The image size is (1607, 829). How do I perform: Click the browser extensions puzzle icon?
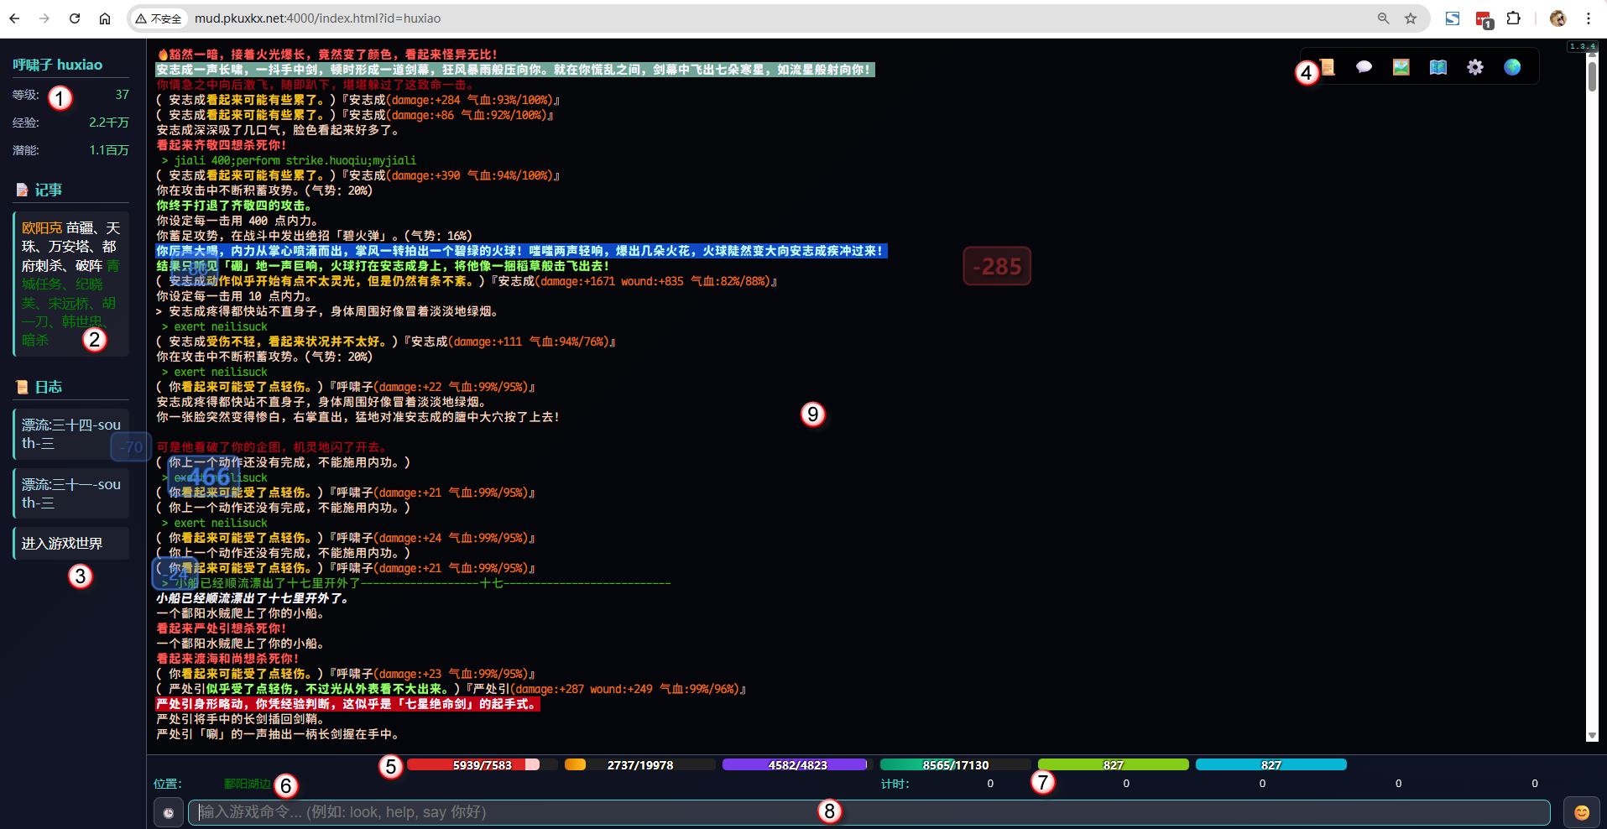point(1515,18)
